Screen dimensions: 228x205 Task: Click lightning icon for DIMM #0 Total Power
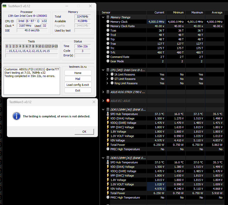pyautogui.click(x=108, y=145)
